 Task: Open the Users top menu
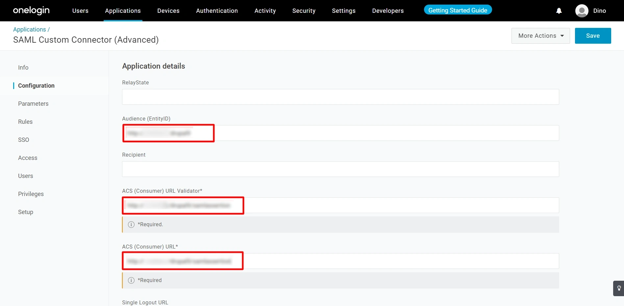(x=80, y=11)
